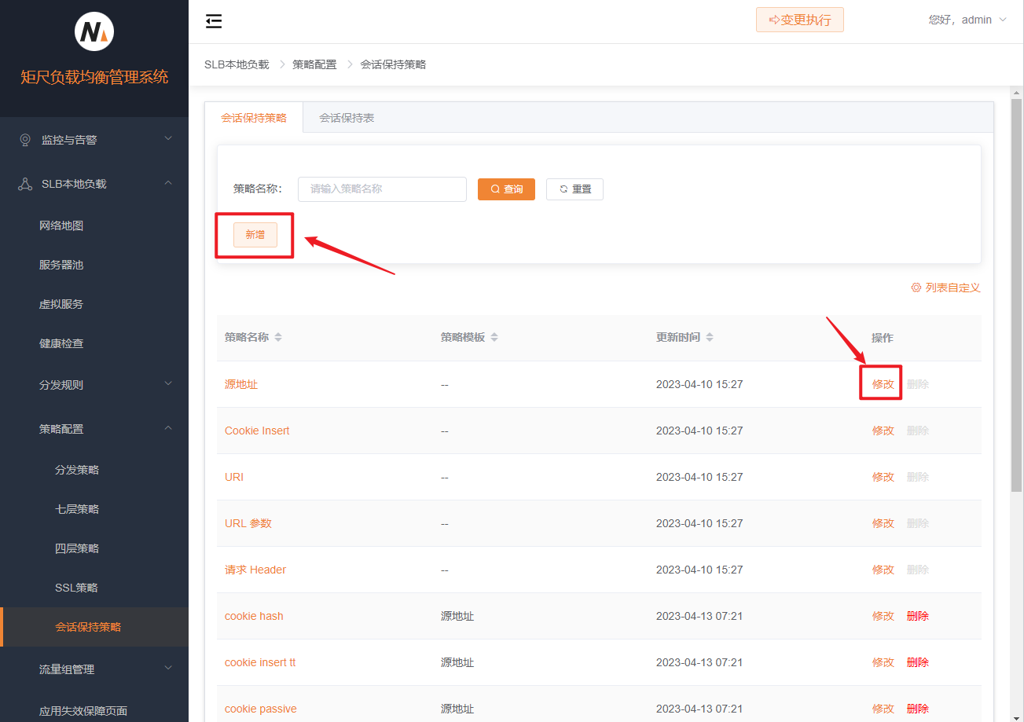The height and width of the screenshot is (722, 1024).
Task: Expand the 流量组管理 menu
Action: [x=94, y=669]
